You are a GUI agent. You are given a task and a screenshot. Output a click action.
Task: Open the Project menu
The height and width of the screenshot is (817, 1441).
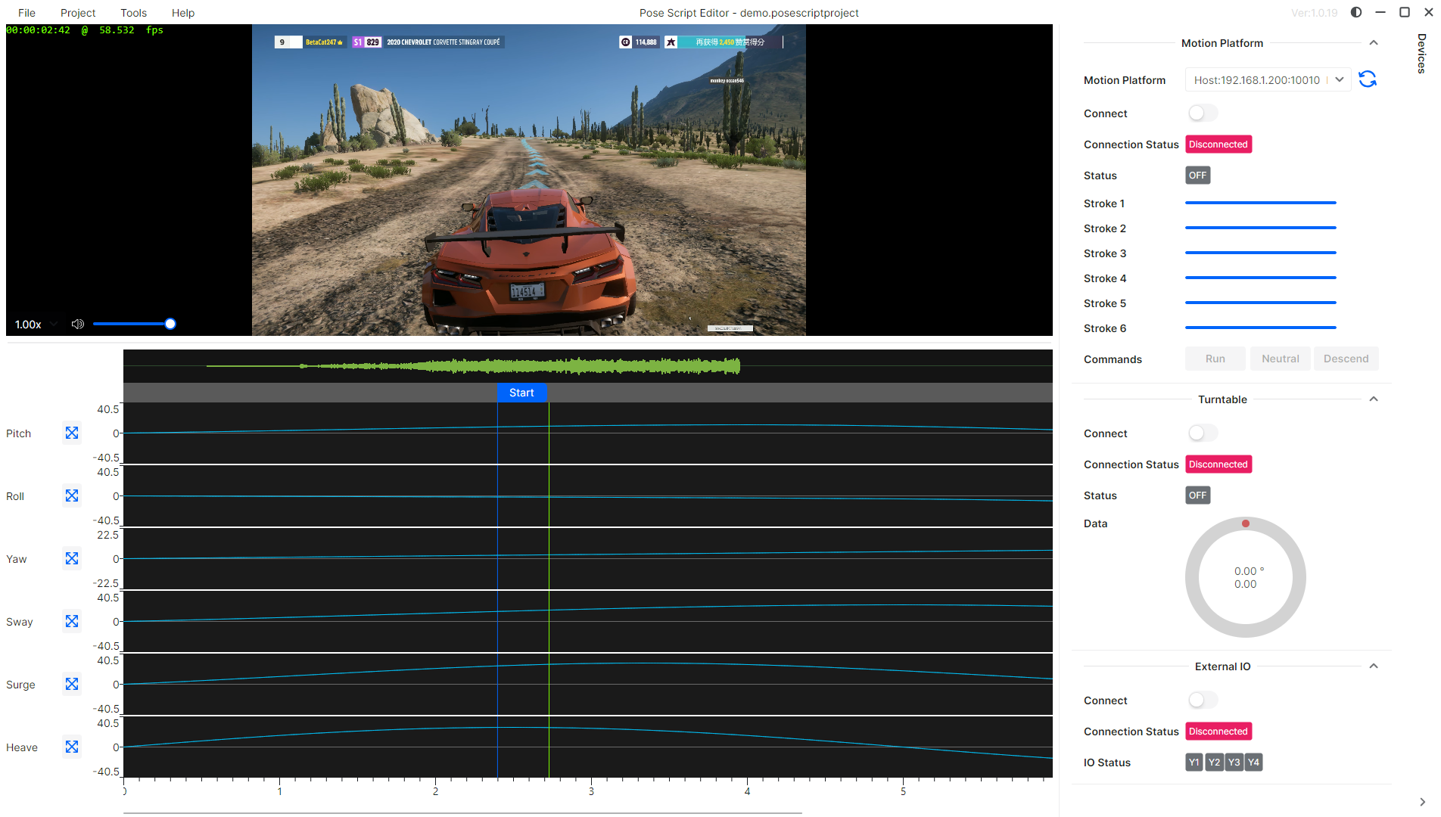tap(78, 13)
